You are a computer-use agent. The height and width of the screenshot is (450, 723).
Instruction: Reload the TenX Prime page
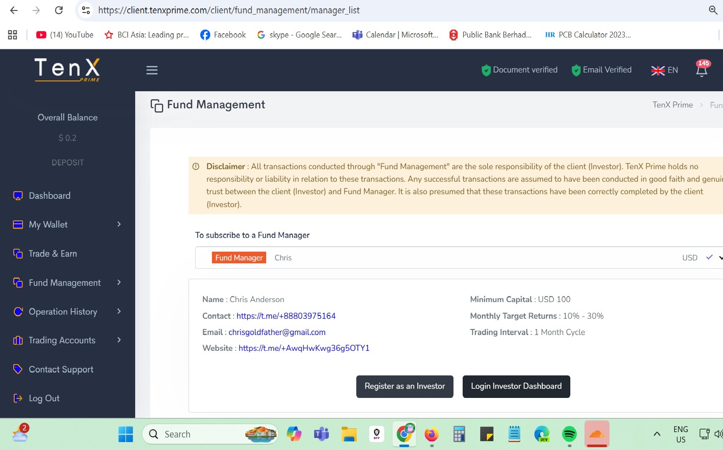pos(59,10)
